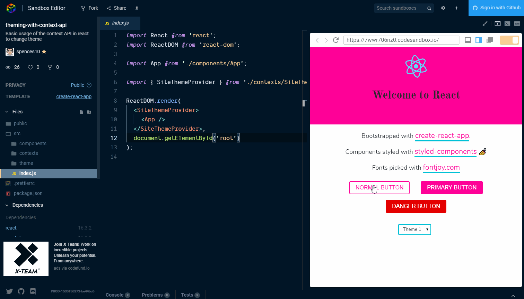Open preview in a new window

(x=490, y=40)
